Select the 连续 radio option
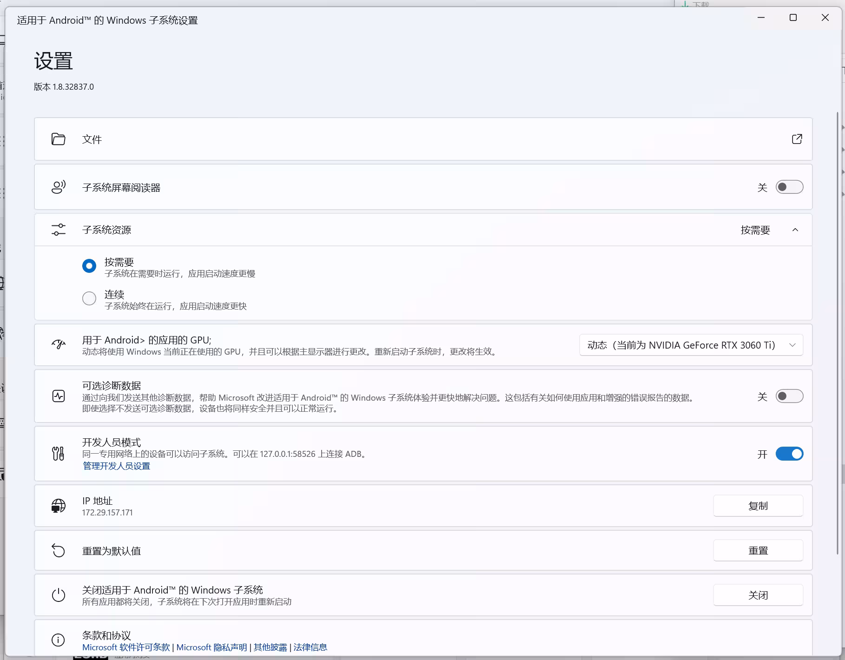845x660 pixels. [89, 298]
